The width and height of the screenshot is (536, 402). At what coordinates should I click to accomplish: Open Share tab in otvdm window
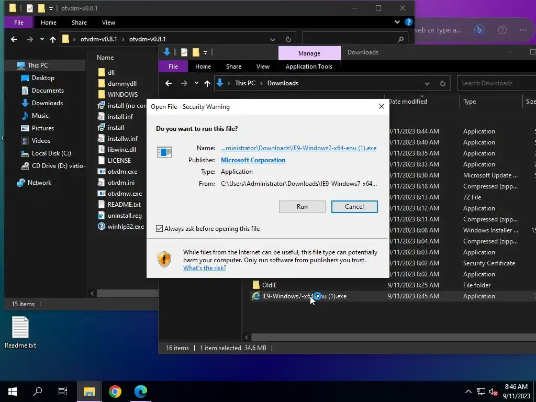[79, 23]
